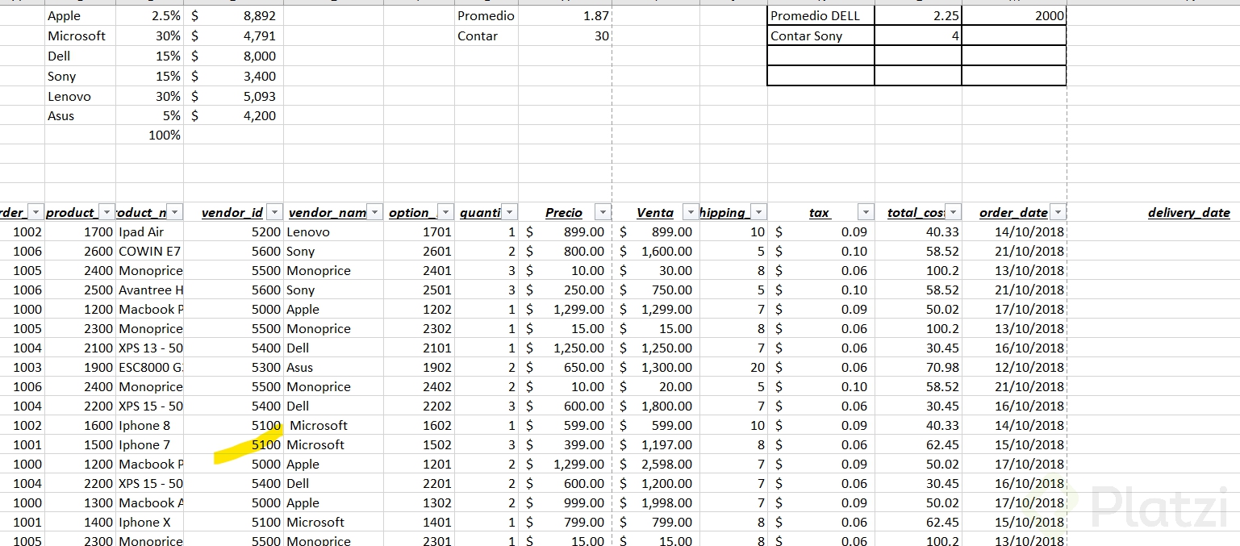The width and height of the screenshot is (1240, 546).
Task: Select the 100% total percentage cell
Action: click(x=149, y=135)
